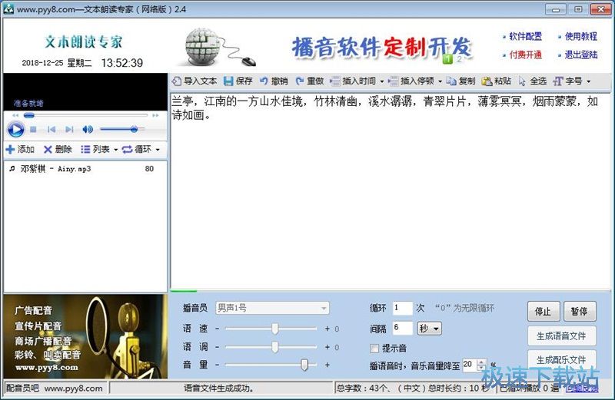Enable the 提示音 checkbox
Screen dimensions: 615x400
click(x=374, y=349)
